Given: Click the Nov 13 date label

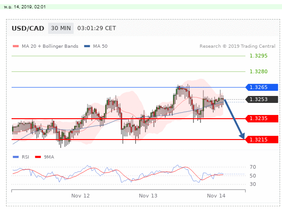Looking at the screenshot, I should 148,196.
